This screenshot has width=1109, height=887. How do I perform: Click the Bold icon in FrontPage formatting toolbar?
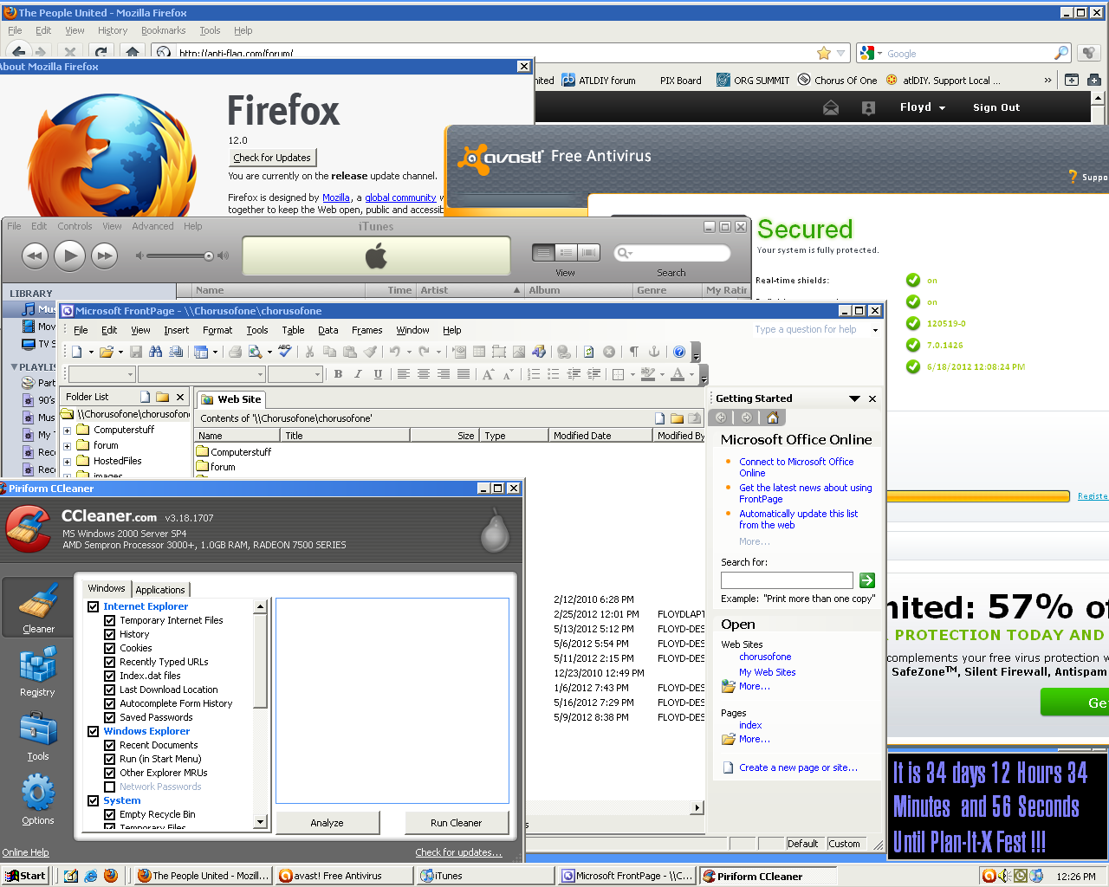coord(338,374)
